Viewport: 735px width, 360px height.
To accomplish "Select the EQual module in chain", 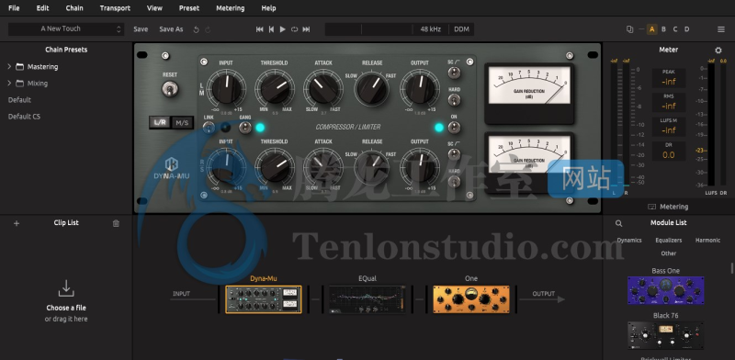I will click(x=367, y=299).
